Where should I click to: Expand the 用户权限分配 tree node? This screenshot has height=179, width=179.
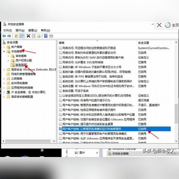pos(8,60)
